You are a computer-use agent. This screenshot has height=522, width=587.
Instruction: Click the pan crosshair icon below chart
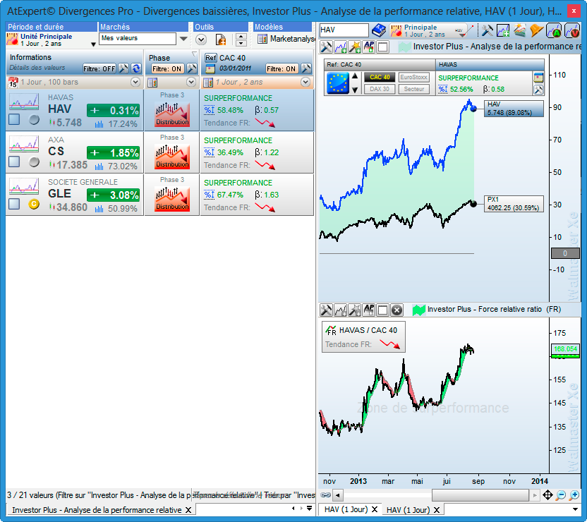tap(547, 495)
